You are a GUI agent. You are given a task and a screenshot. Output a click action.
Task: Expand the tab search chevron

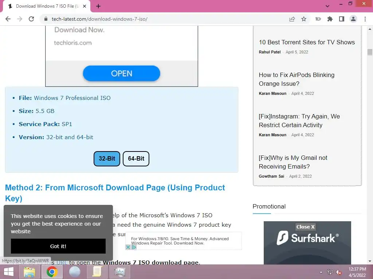[x=327, y=6]
